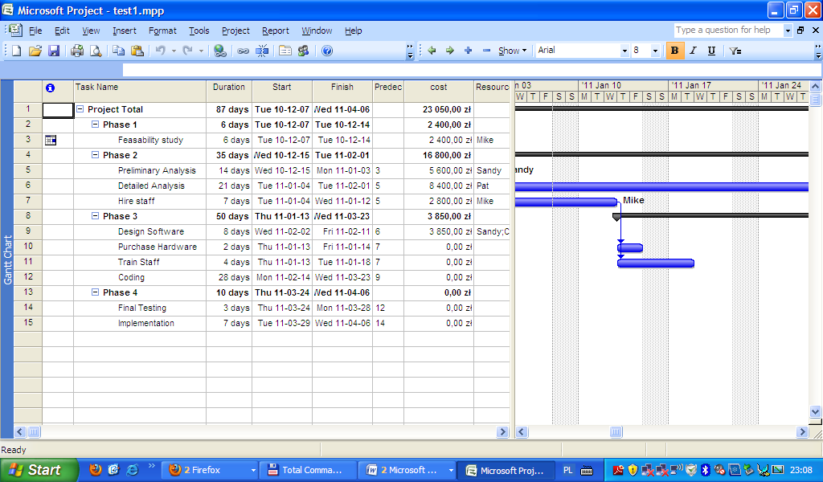This screenshot has width=823, height=482.
Task: Open the File menu
Action: click(35, 31)
